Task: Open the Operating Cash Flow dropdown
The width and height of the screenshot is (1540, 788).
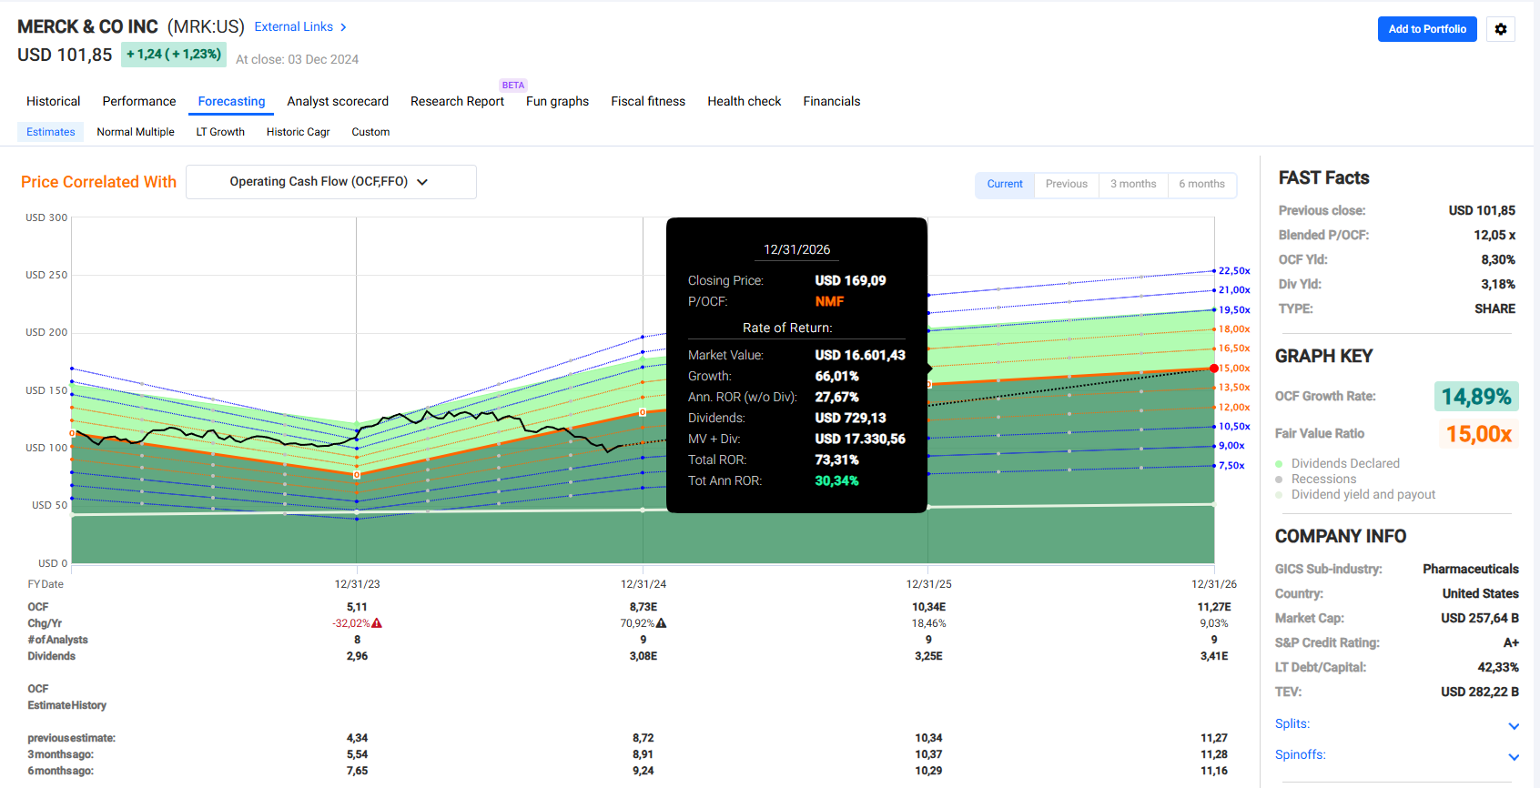Action: click(x=330, y=182)
